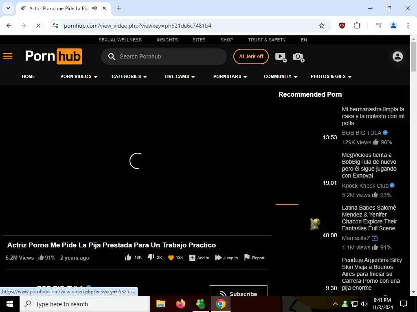Open the notification center icon
417x312 pixels.
(x=404, y=304)
